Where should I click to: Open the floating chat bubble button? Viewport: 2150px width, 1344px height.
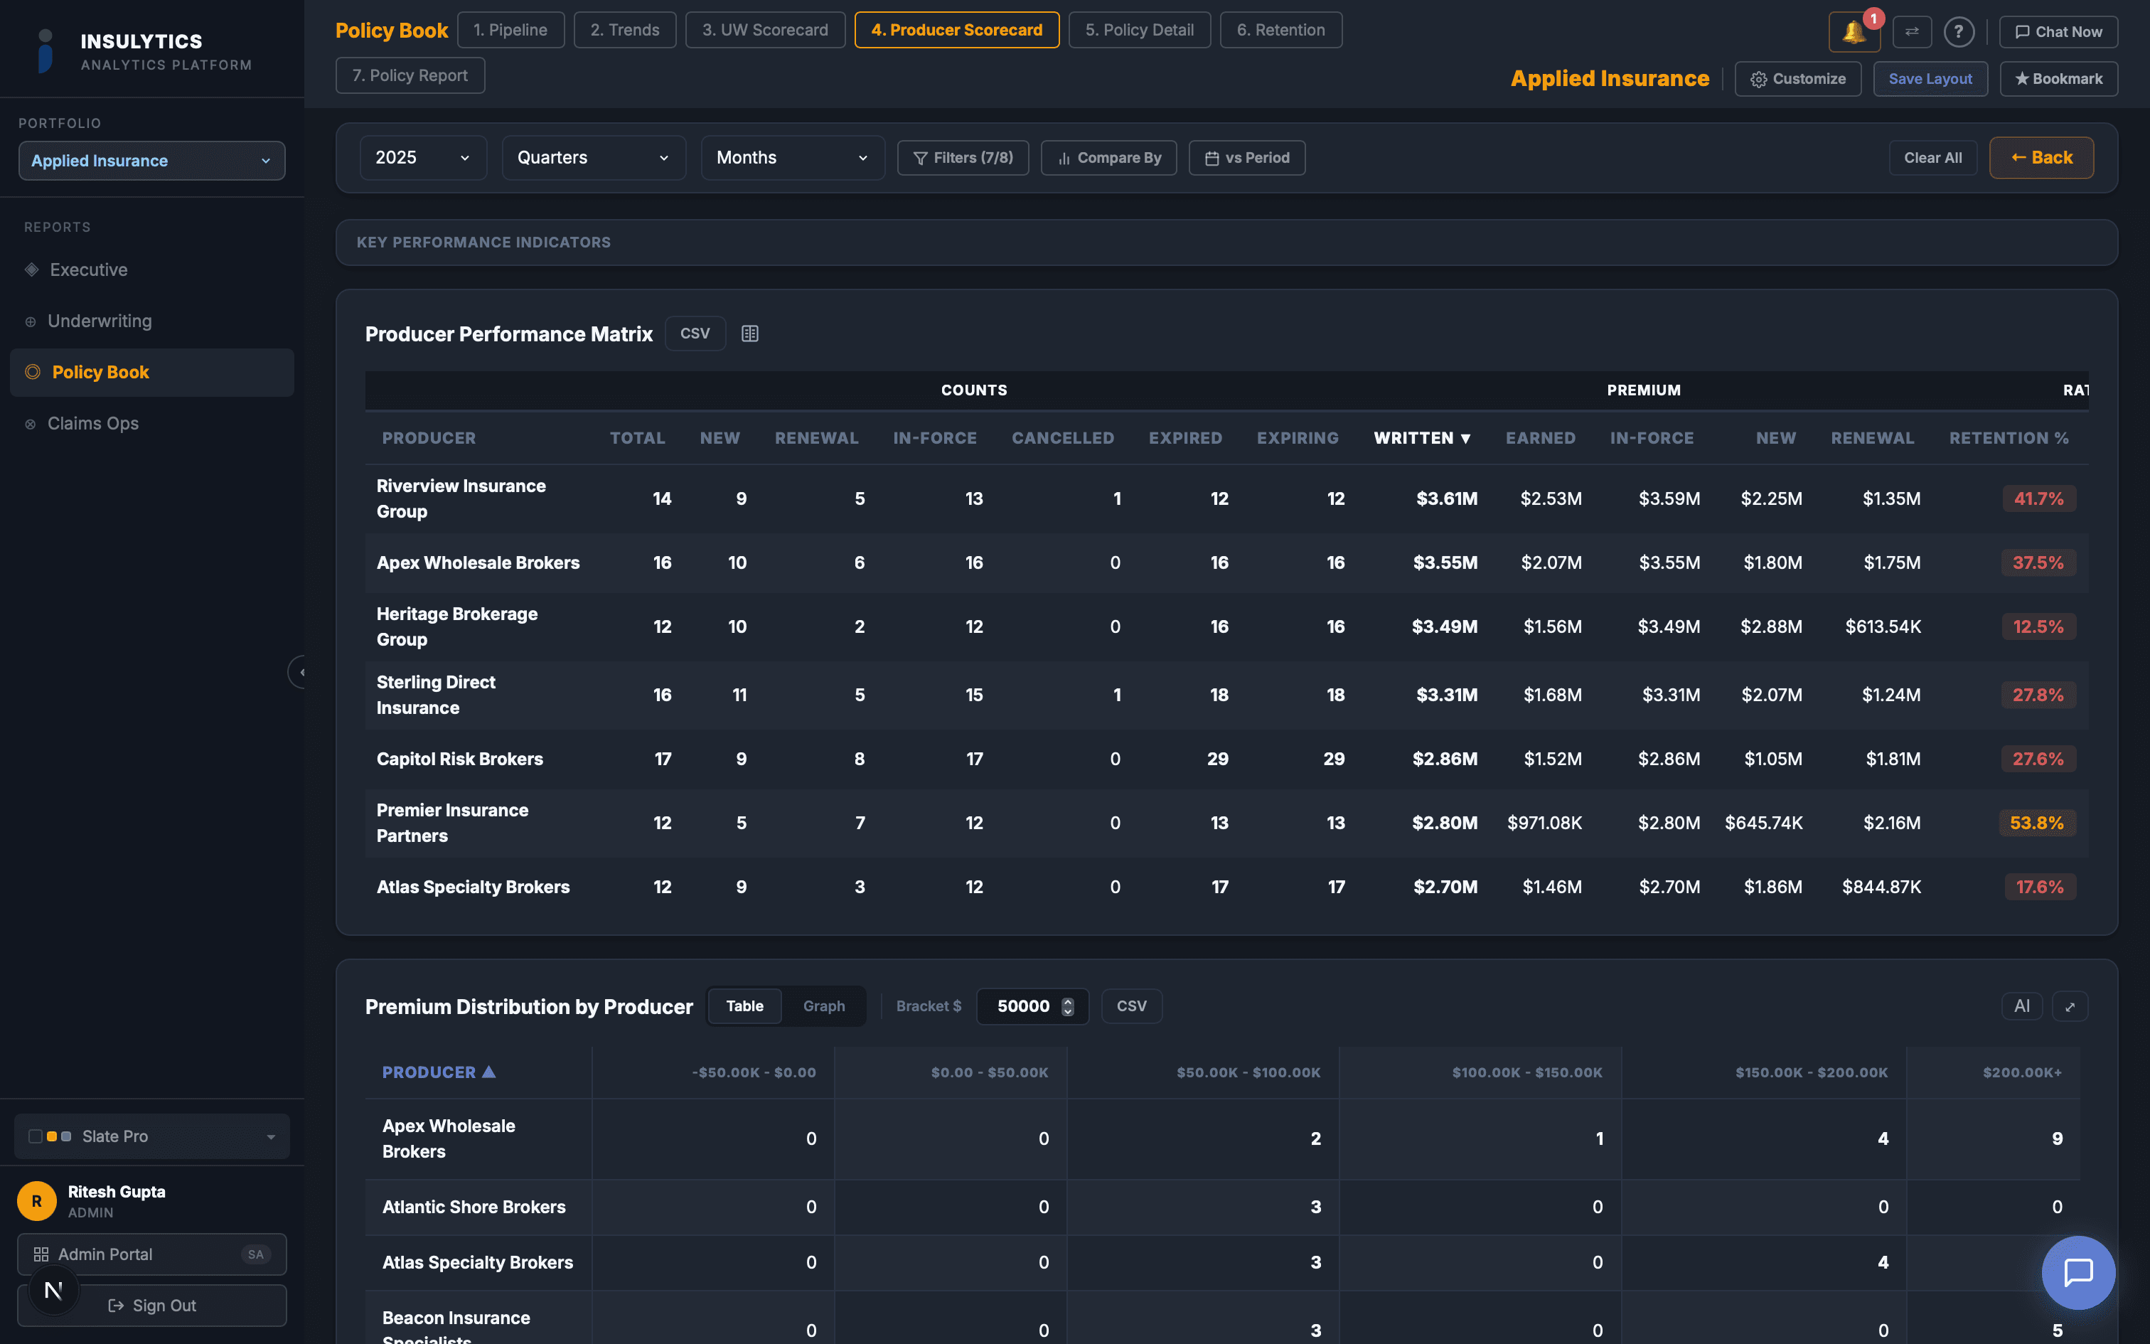[x=2078, y=1272]
